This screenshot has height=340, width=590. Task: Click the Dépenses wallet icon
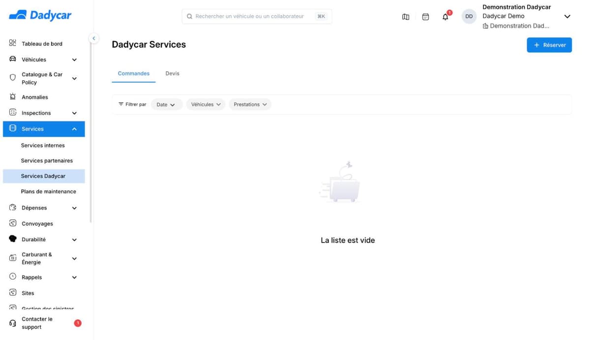pos(13,207)
